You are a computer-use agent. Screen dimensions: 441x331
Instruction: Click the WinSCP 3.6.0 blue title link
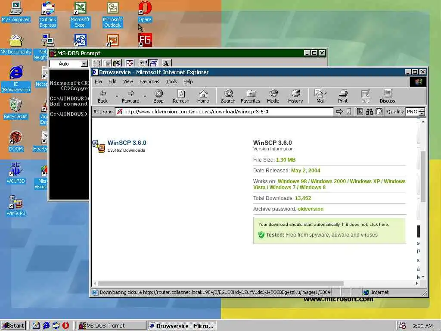pos(127,143)
